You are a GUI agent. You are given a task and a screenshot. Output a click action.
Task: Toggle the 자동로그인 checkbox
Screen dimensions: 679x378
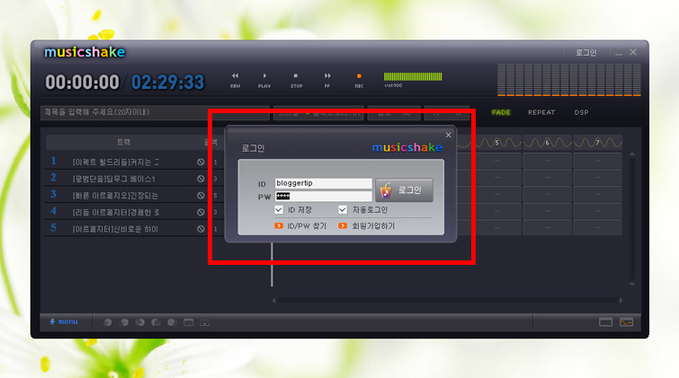[343, 210]
